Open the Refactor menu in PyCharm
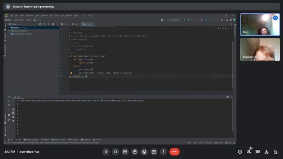 pos(45,16)
